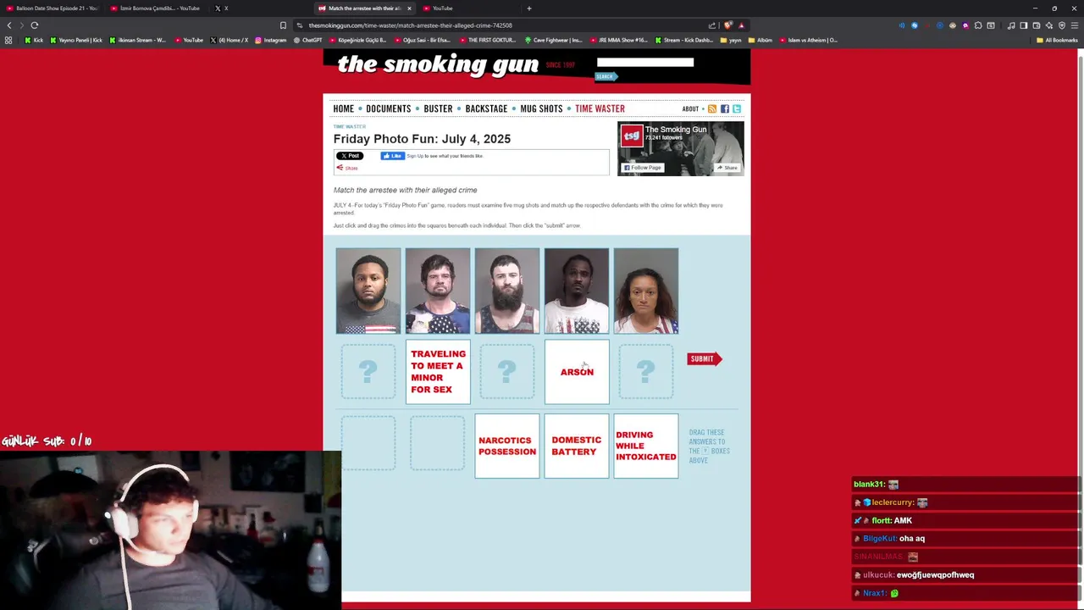This screenshot has width=1084, height=610.
Task: Click the SEARCH button under the search box
Action: (606, 76)
